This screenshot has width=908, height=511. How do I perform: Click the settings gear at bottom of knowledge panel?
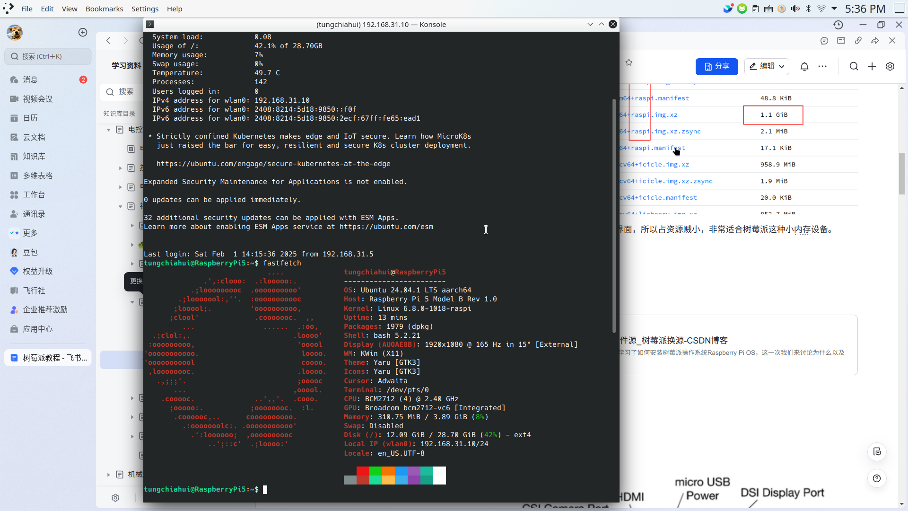coord(115,498)
